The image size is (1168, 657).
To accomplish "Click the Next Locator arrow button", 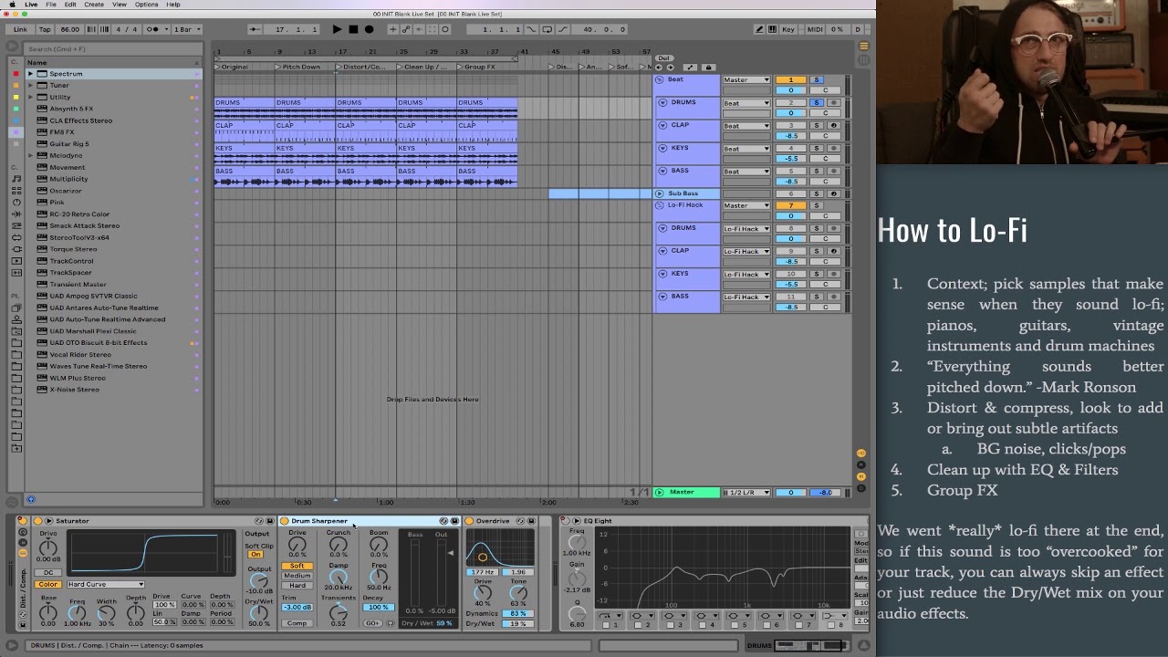I will [x=671, y=68].
